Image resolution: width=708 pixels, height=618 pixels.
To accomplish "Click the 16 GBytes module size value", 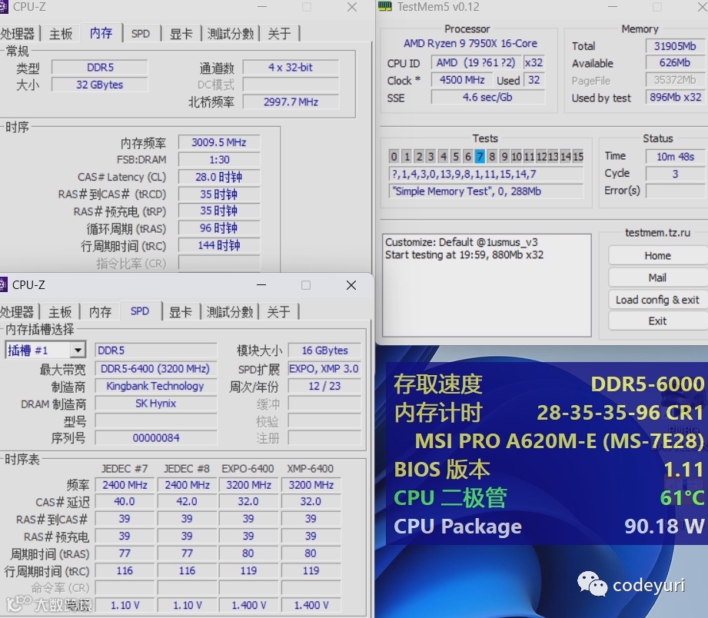I will (x=324, y=351).
